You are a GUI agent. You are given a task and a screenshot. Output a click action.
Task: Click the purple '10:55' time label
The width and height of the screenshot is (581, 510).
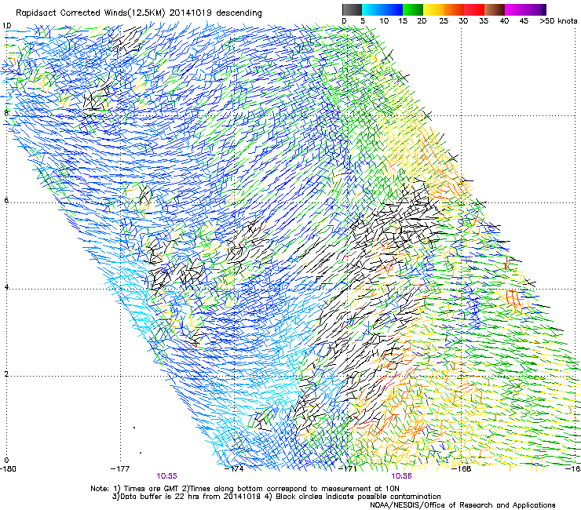166,476
